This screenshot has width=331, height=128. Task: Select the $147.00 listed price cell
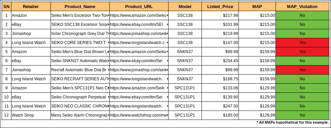[220, 43]
